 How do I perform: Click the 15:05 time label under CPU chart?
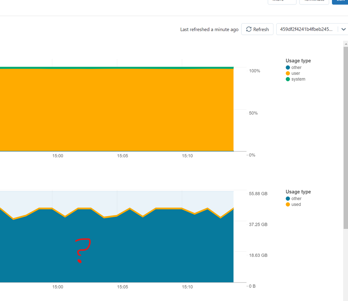(x=123, y=156)
